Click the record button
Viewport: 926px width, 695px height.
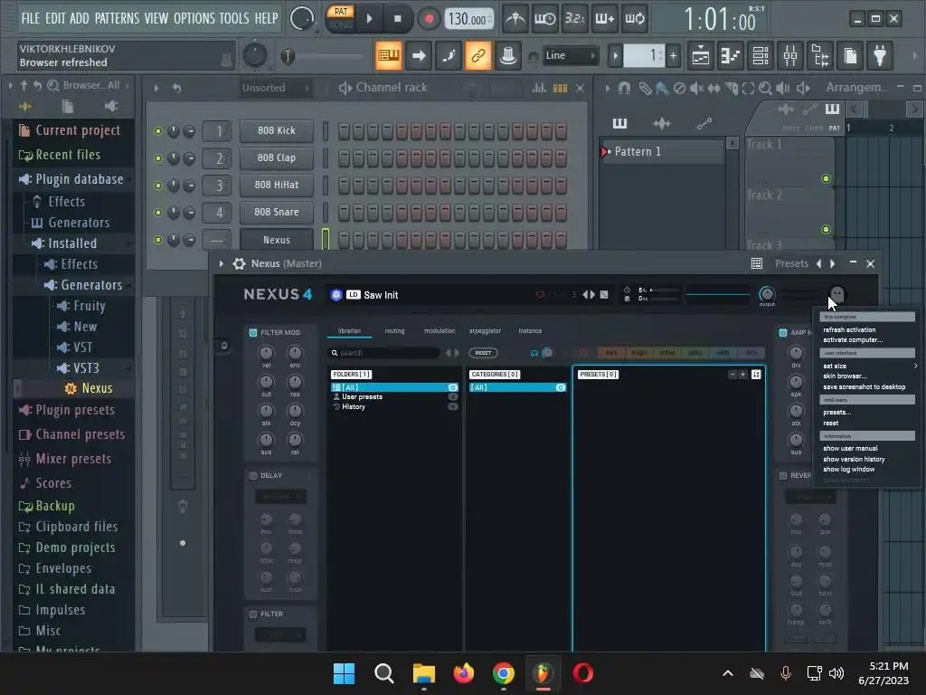tap(429, 19)
